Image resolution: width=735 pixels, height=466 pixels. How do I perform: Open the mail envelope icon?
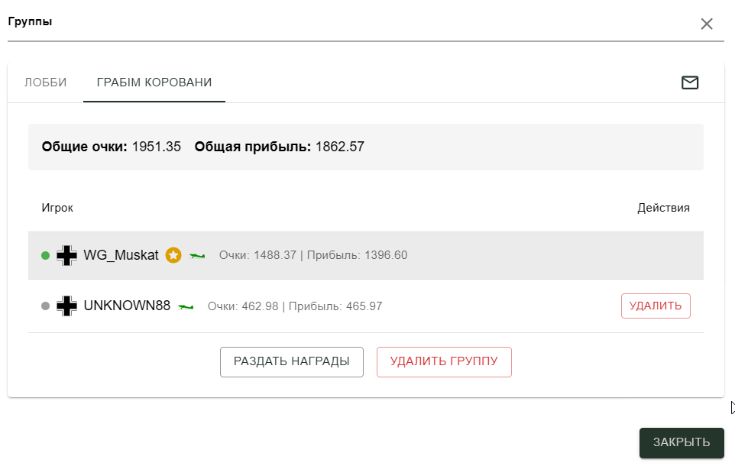[689, 83]
